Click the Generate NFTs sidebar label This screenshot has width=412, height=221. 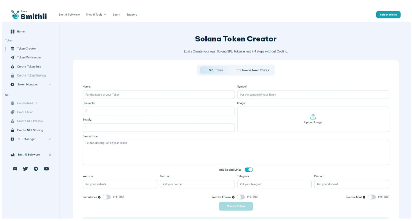click(27, 103)
